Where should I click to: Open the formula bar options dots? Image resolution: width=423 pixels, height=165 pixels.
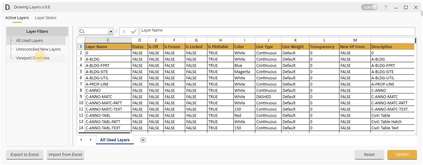(x=116, y=31)
